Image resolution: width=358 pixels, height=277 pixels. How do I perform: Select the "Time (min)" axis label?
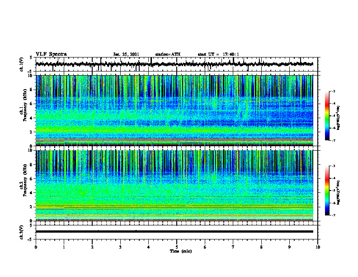click(x=181, y=251)
